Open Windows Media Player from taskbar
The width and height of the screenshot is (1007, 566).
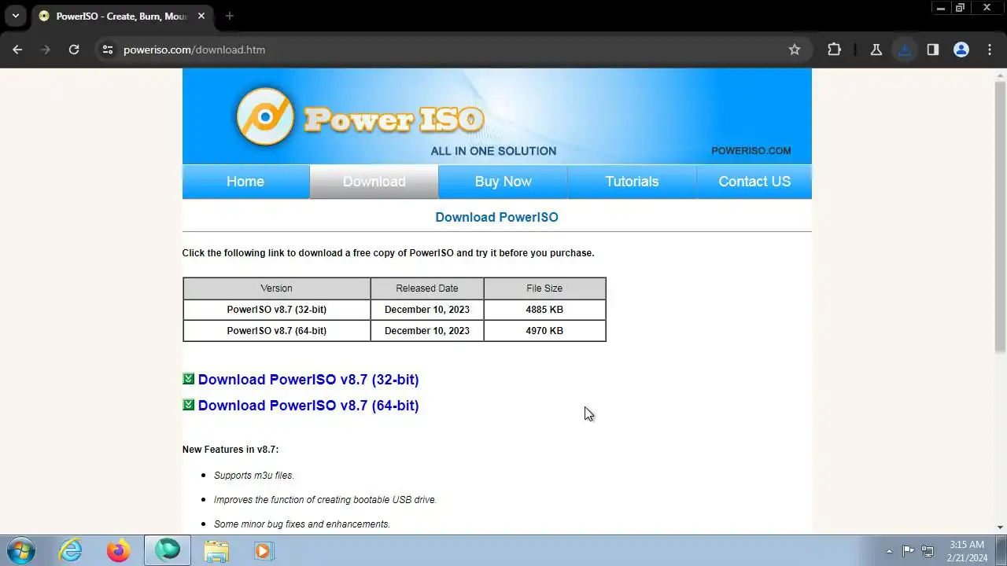pyautogui.click(x=264, y=550)
